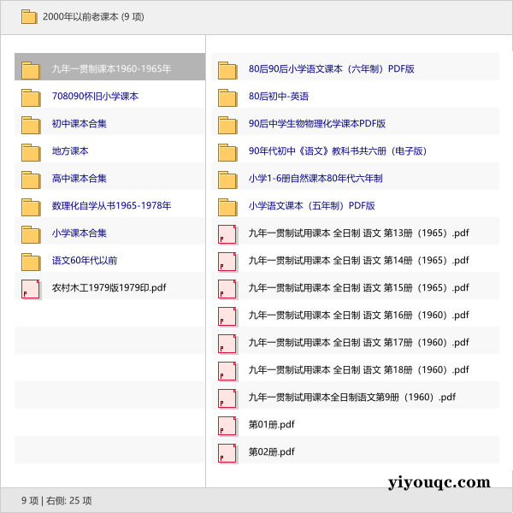Click the PDF icon beside 第01册.pdf
The height and width of the screenshot is (513, 513).
227,425
